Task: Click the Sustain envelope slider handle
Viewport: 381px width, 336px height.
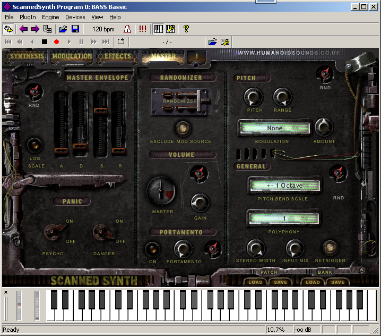Action: click(100, 111)
